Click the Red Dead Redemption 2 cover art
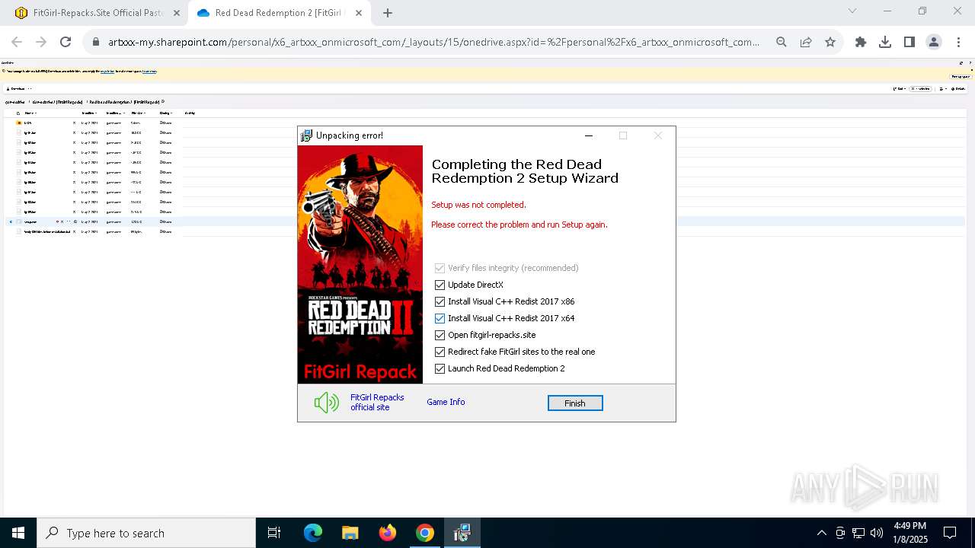 (360, 264)
